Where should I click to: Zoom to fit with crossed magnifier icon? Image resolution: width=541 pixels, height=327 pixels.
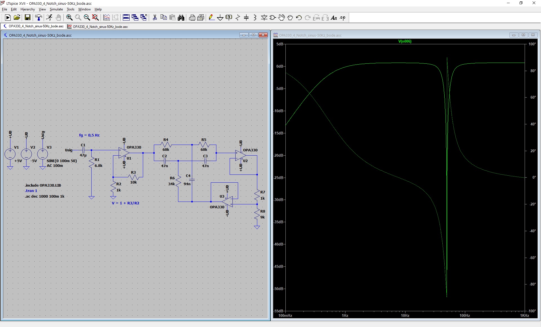point(96,18)
